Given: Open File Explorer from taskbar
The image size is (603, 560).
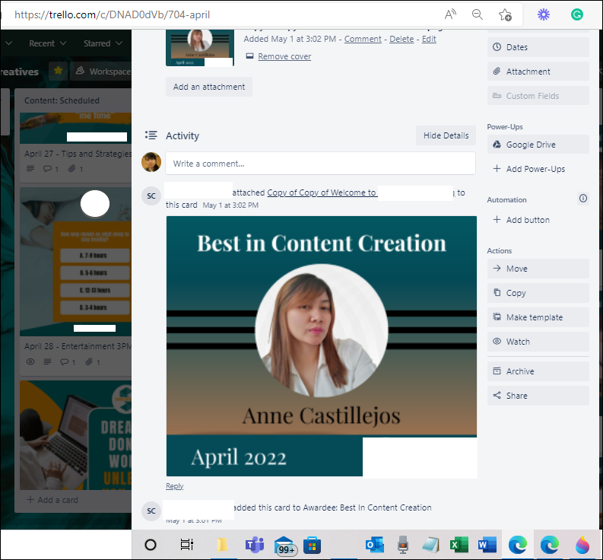Looking at the screenshot, I should 222,545.
